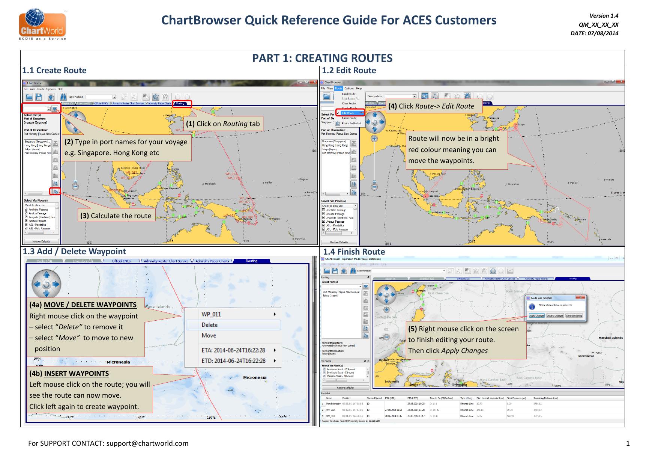The width and height of the screenshot is (658, 466).
Task: Expand the ETA 2014-06-24T16:22:28 submenu
Action: [275, 350]
